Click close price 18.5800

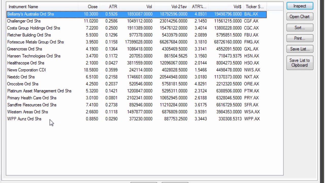[91, 70]
